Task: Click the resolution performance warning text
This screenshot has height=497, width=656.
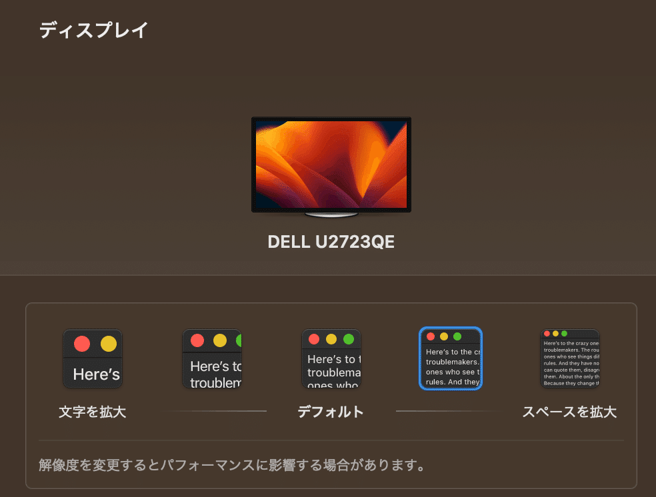Action: pos(232,465)
